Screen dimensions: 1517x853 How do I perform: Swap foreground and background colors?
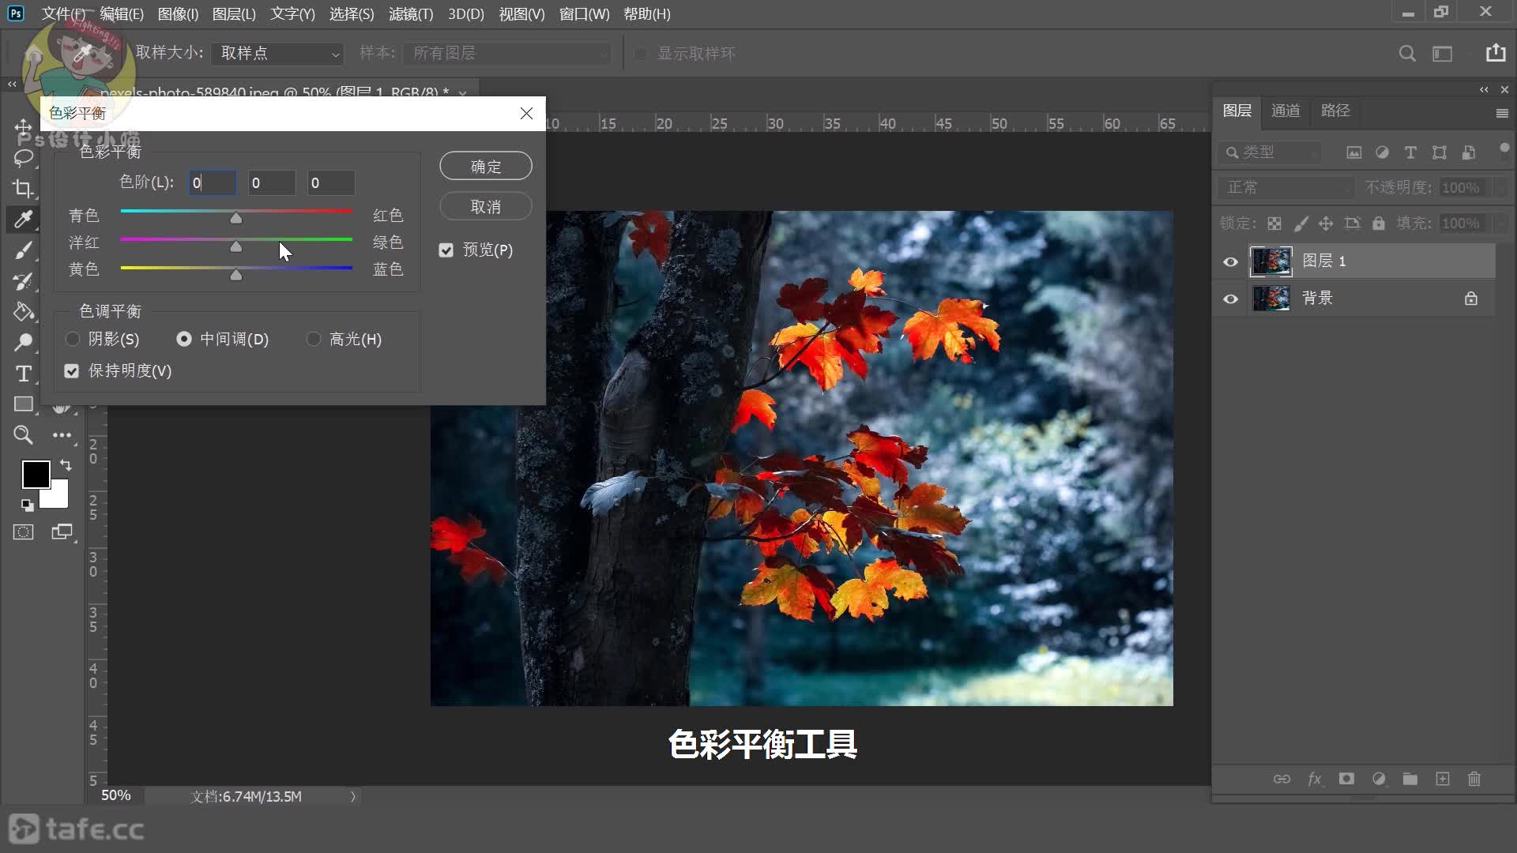coord(66,465)
